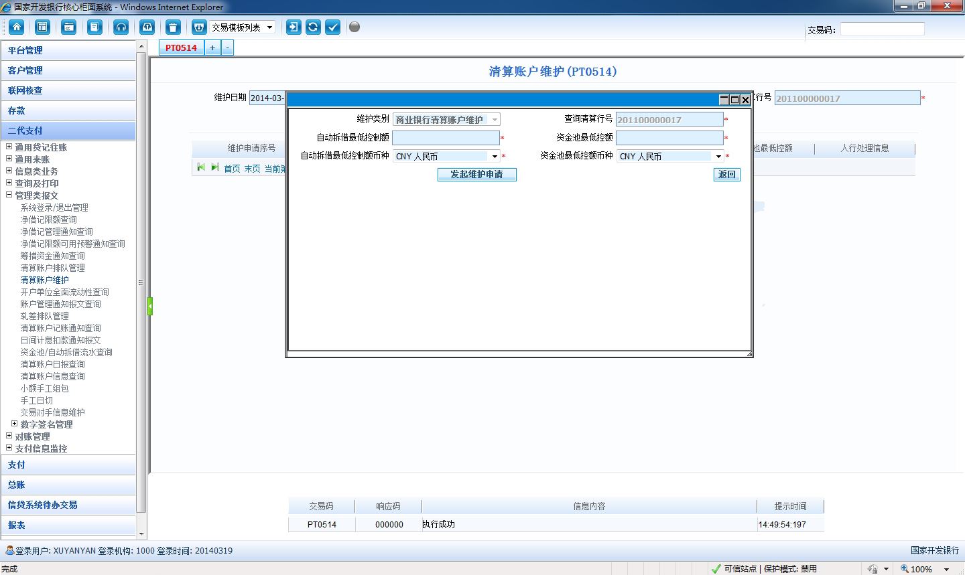The width and height of the screenshot is (965, 575).
Task: Open the 交易模板列表 dropdown
Action: click(x=243, y=27)
